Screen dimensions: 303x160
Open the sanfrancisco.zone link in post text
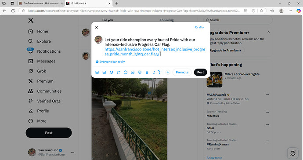(155, 52)
